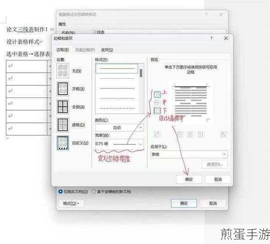
Task: Toggle the inside horizontal border button in preview
Action: point(157,102)
